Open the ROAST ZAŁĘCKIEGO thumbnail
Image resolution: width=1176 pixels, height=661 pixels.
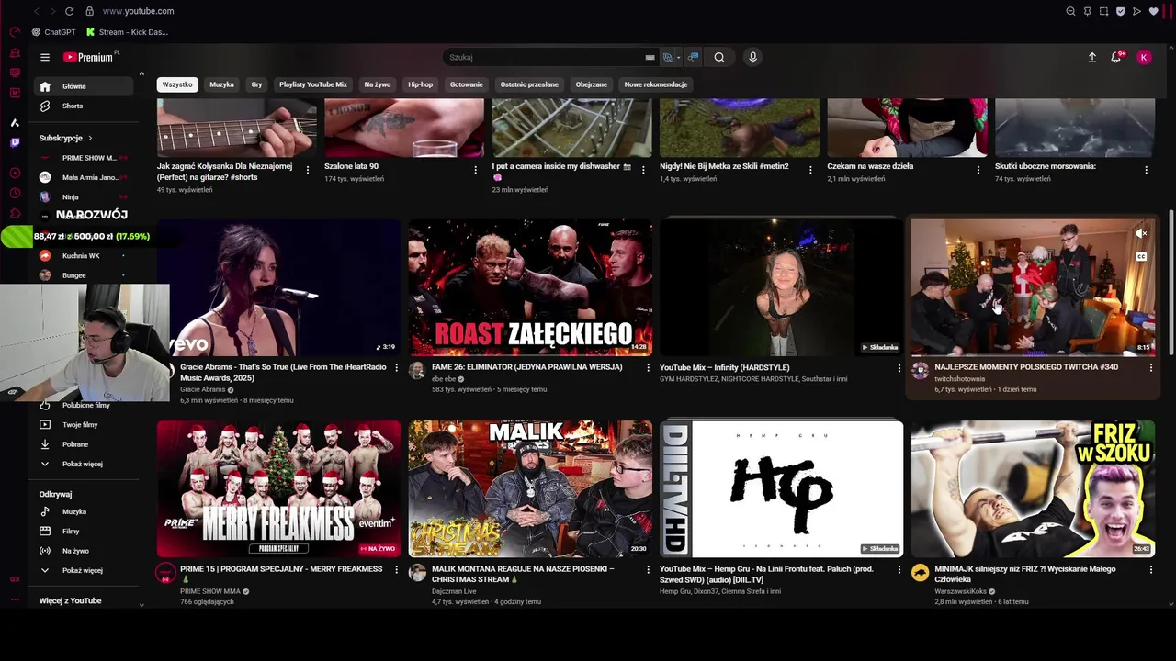pos(530,287)
